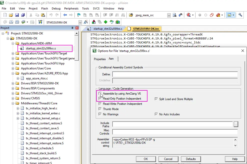247x164 pixels.
Task: Switch to the Properties tab
Action: click(x=100, y=59)
